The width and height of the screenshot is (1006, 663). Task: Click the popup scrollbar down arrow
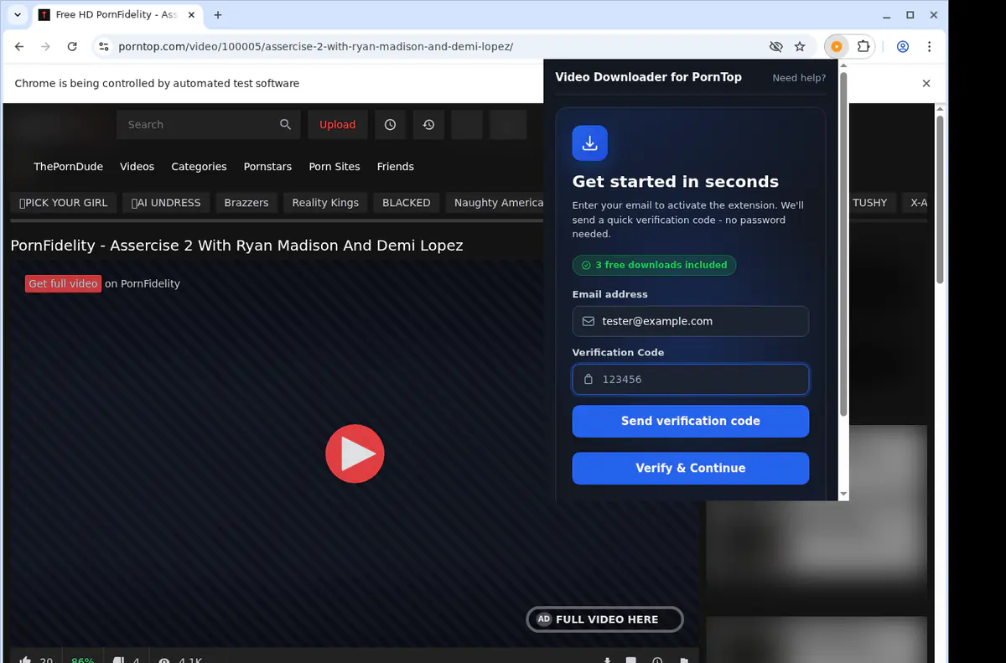point(843,495)
